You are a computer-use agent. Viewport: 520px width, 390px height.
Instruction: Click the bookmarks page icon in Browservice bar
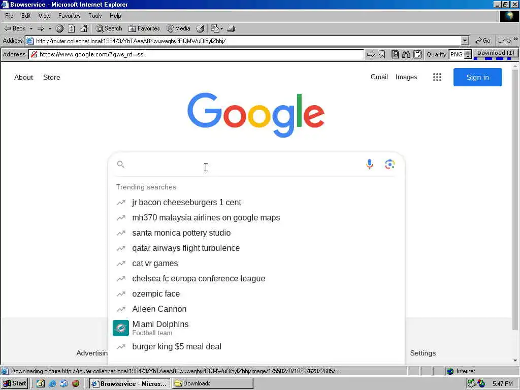395,54
